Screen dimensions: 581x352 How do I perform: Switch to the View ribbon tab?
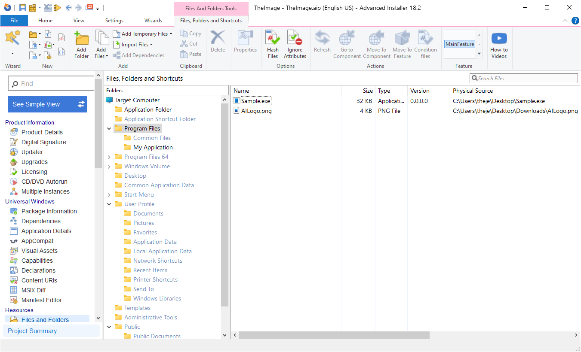(x=79, y=21)
